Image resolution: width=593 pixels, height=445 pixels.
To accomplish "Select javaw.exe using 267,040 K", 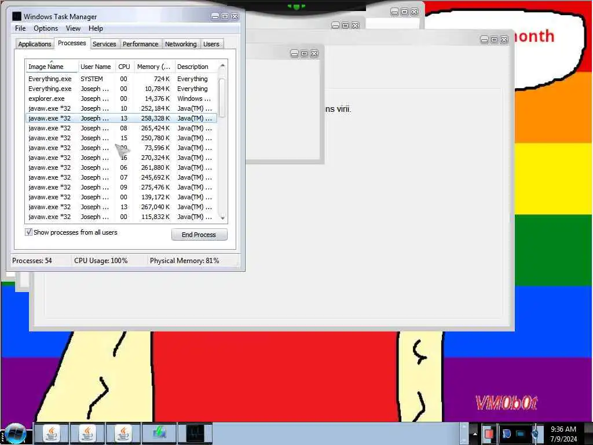I will click(x=122, y=207).
